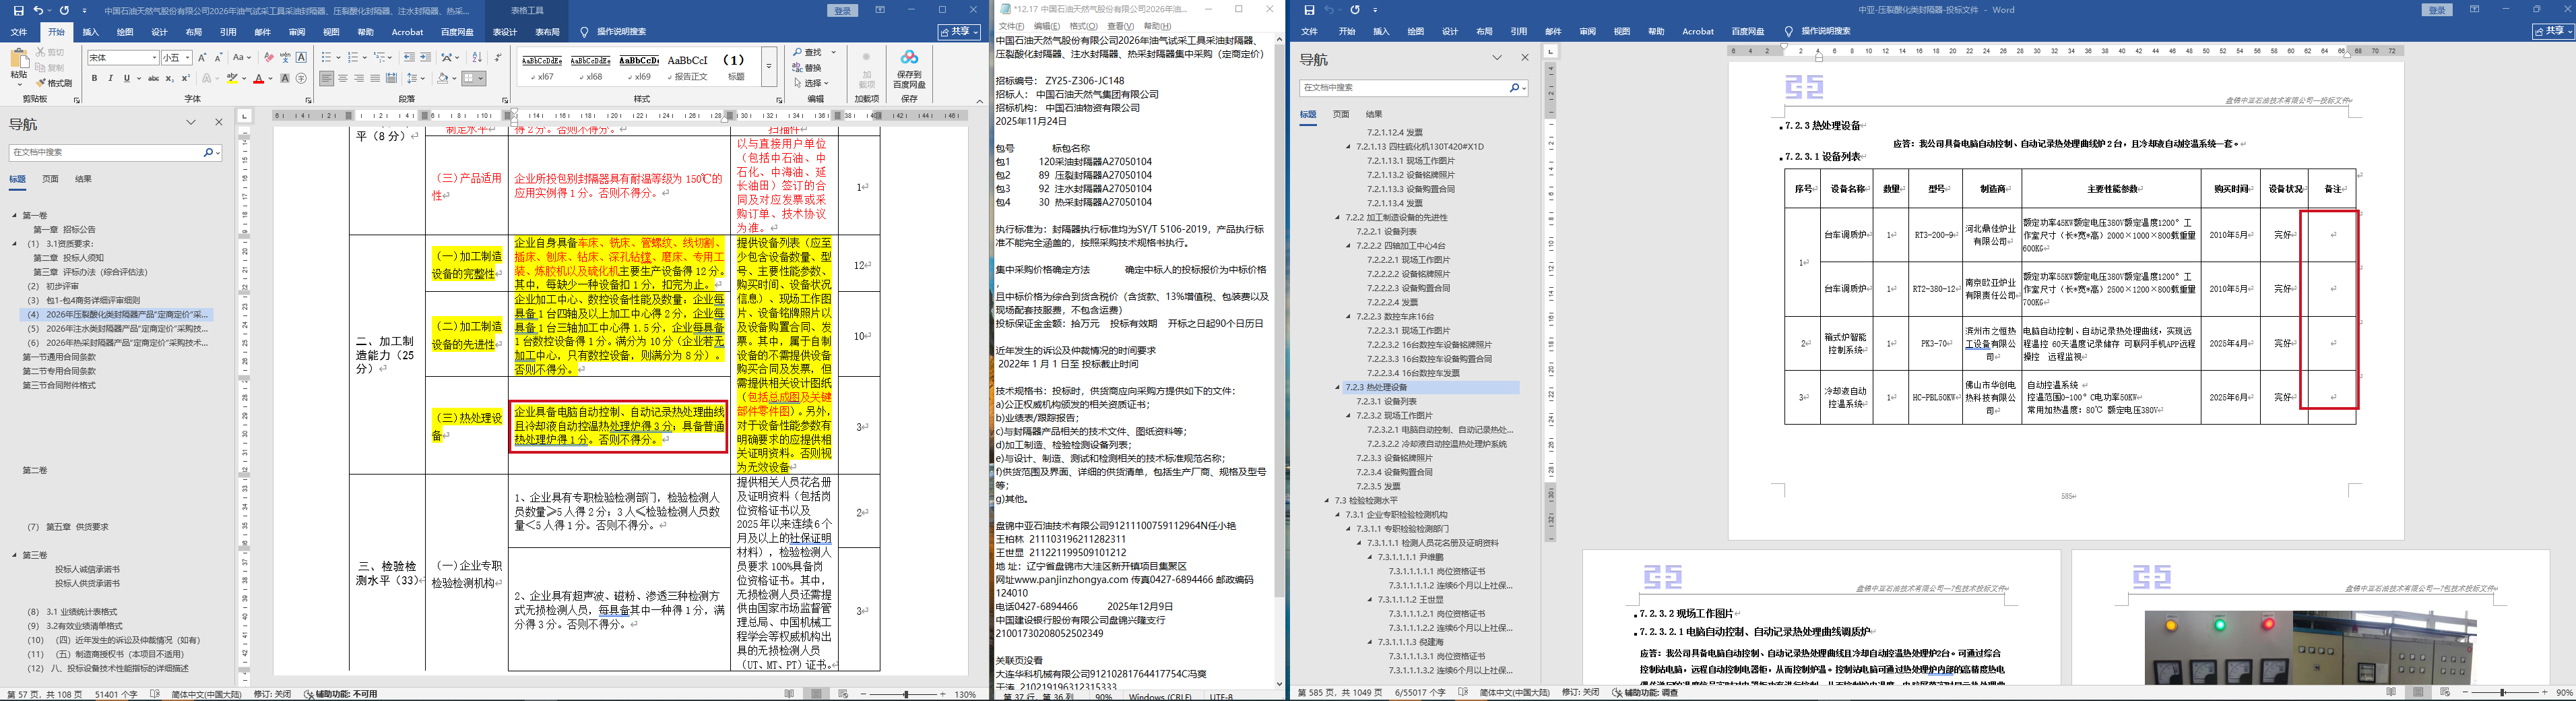Show or hide paragraph marks
2576x701 pixels.
[x=498, y=58]
